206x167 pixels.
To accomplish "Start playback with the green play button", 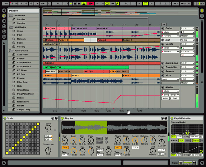I will coord(71,3).
